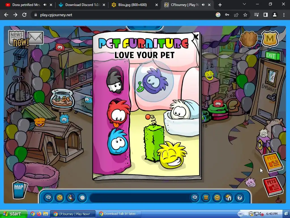Open the help question mark icon
Image resolution: width=290 pixels, height=218 pixels.
point(240,198)
